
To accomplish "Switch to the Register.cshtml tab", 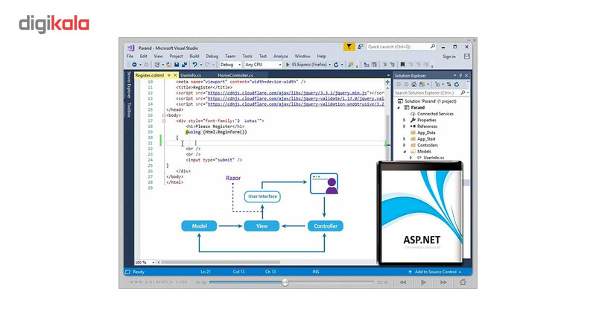I will [150, 75].
